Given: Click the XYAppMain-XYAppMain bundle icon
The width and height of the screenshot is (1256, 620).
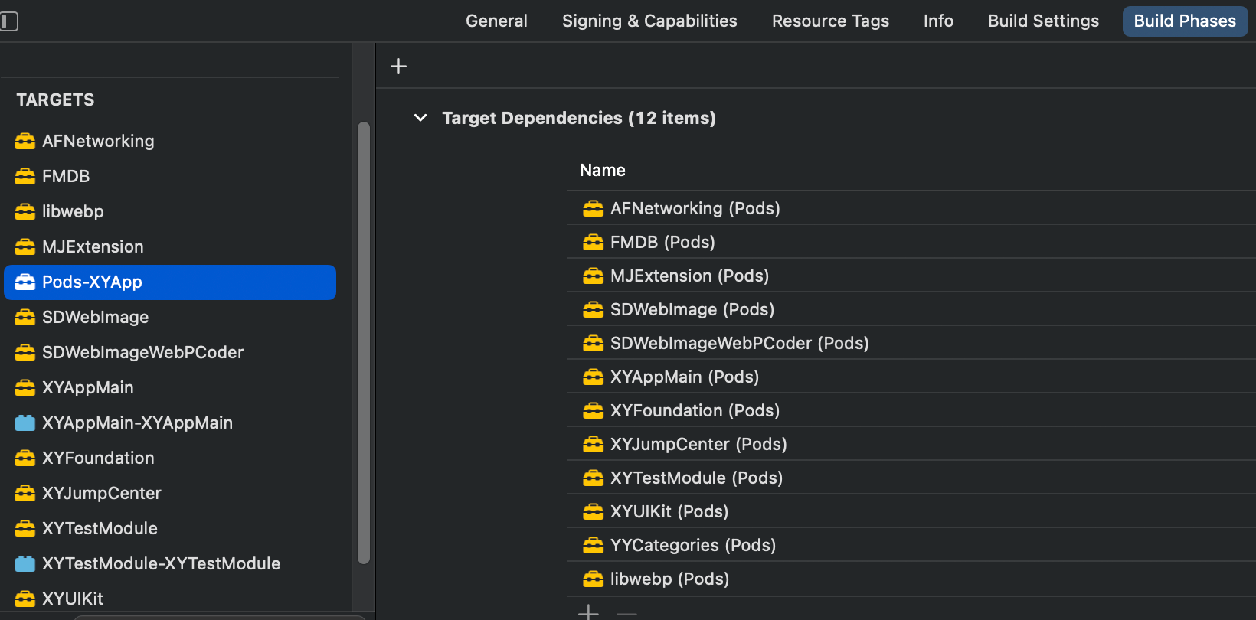Looking at the screenshot, I should 25,423.
